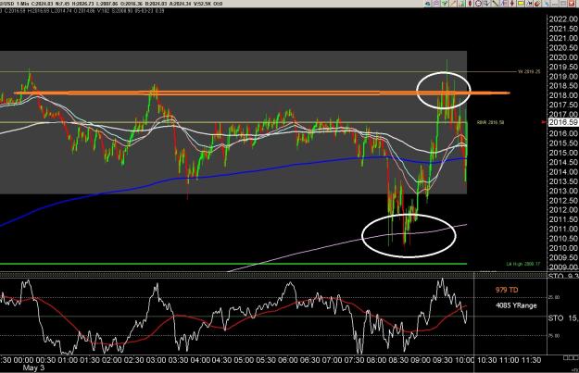Click the blue M-shaped toolbar icon
Image resolution: width=579 pixels, height=373 pixels.
point(530,4)
